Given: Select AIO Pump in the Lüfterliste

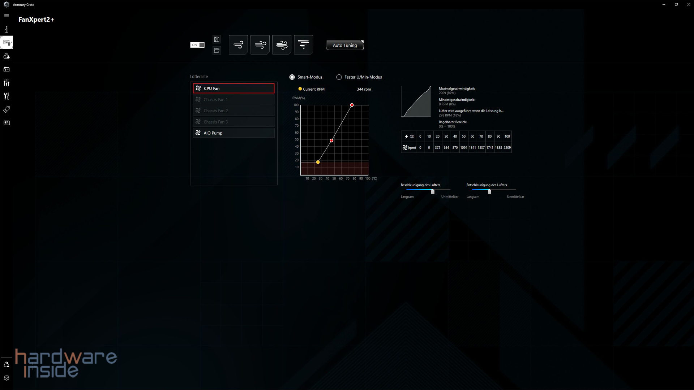Looking at the screenshot, I should pyautogui.click(x=234, y=133).
